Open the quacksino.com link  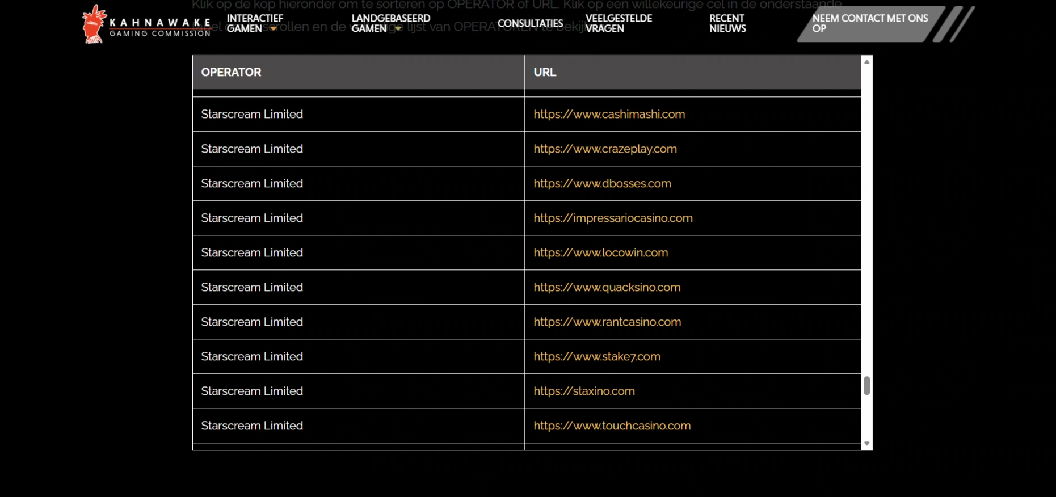[607, 287]
